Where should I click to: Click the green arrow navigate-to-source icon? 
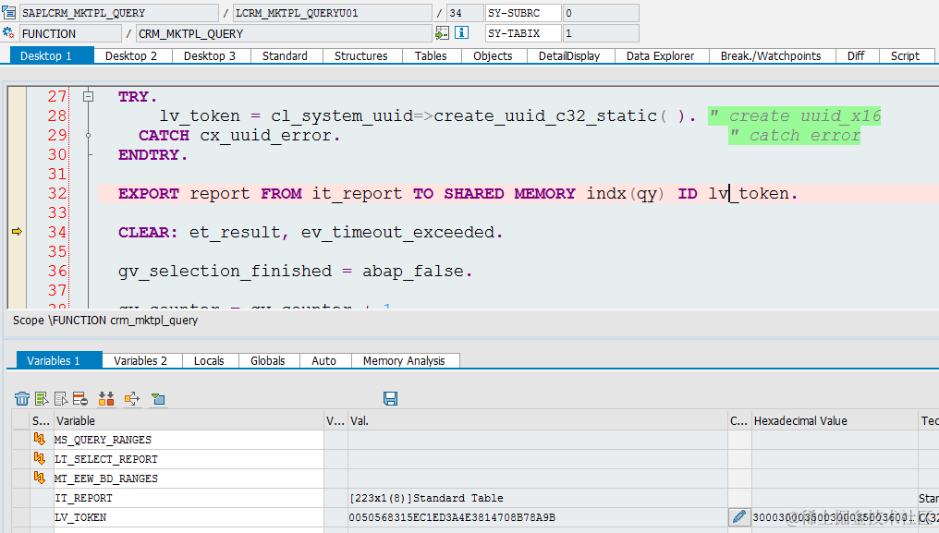(442, 33)
